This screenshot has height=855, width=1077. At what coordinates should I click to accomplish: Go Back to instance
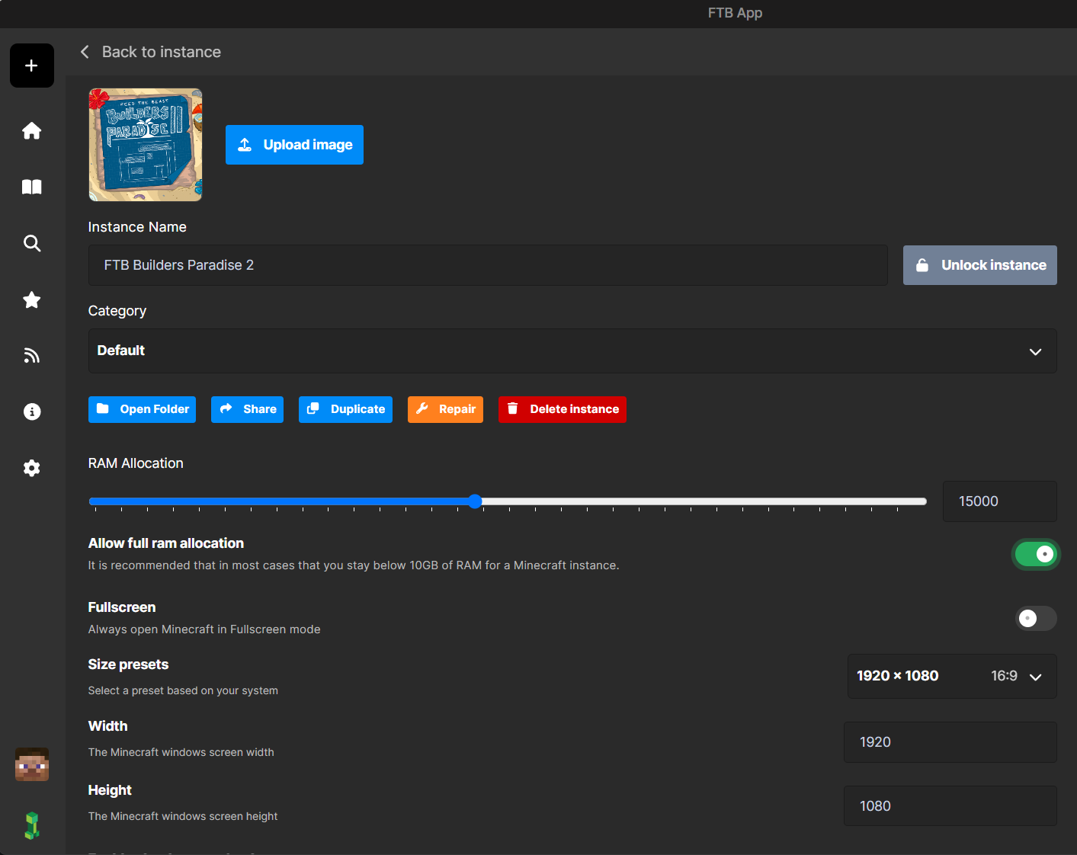tap(151, 52)
